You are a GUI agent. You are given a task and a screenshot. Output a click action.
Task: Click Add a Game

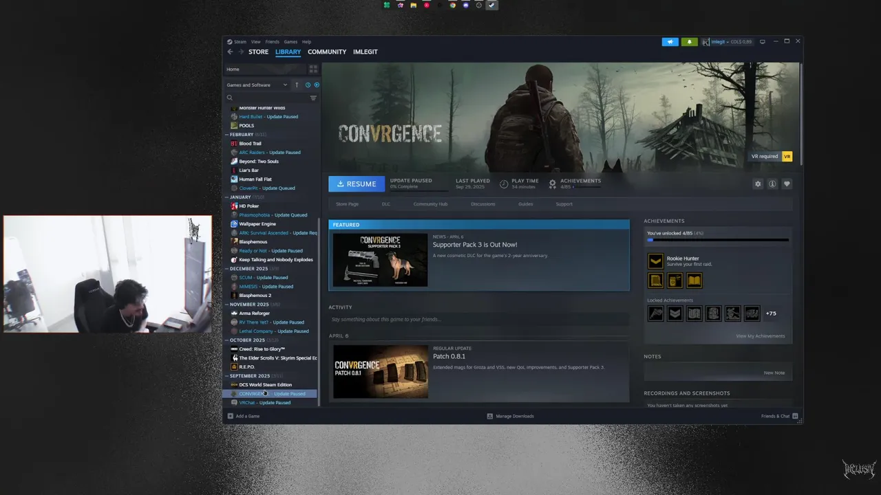244,416
